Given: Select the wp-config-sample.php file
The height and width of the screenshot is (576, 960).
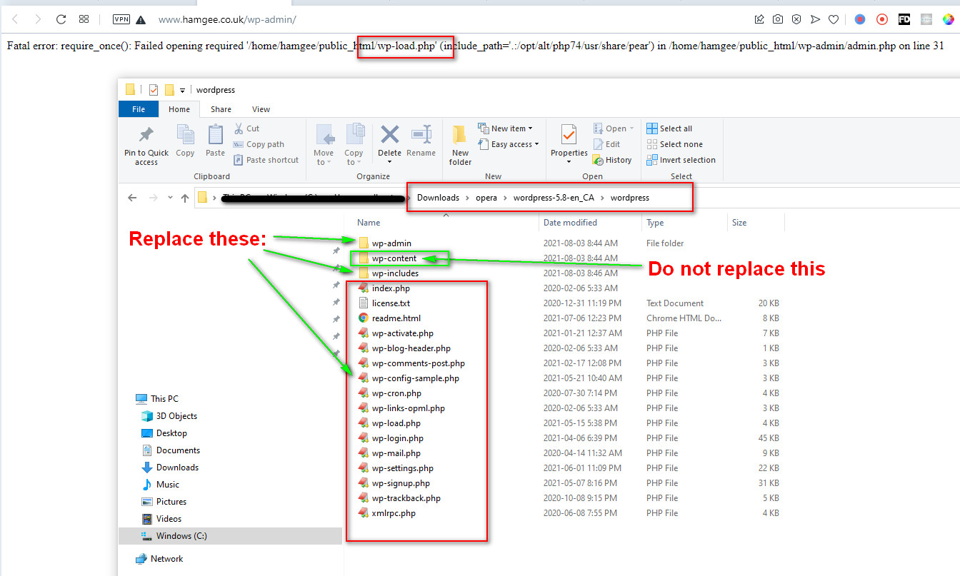Looking at the screenshot, I should click(x=415, y=378).
